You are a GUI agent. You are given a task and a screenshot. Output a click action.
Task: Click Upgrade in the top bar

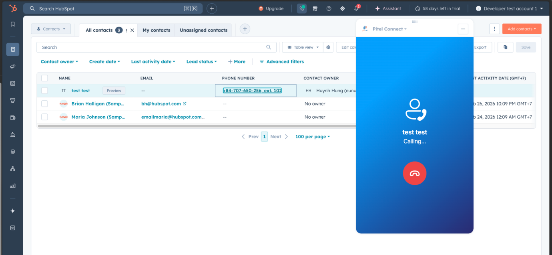coord(271,8)
